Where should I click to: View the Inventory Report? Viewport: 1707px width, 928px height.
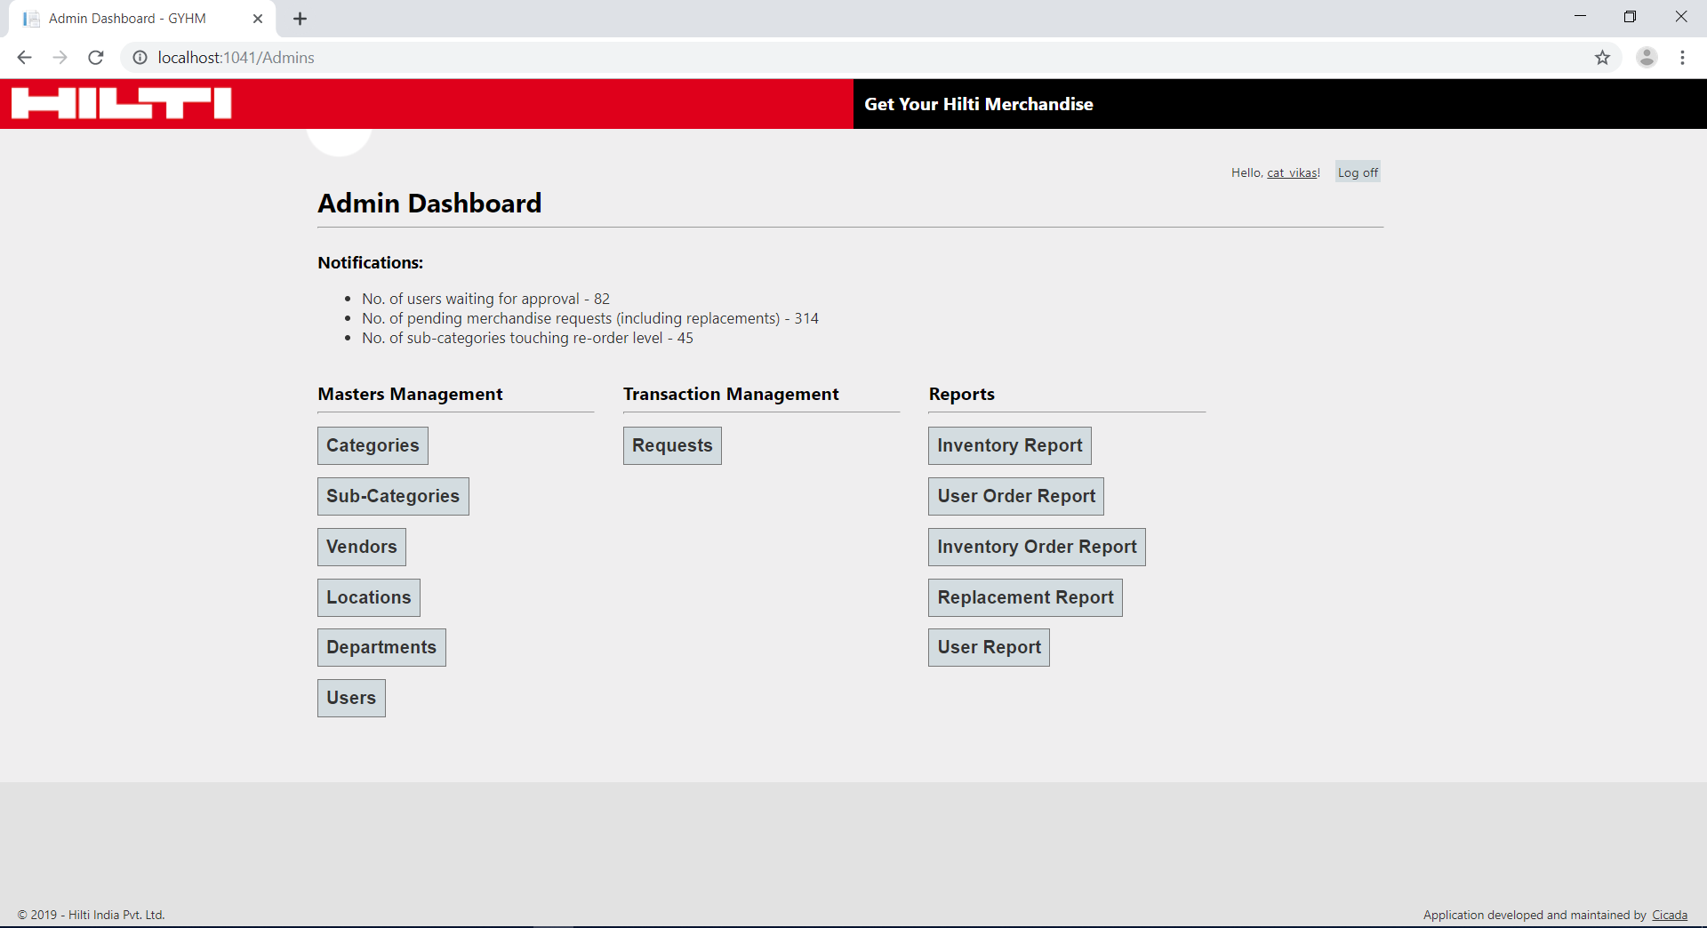[x=1010, y=445]
